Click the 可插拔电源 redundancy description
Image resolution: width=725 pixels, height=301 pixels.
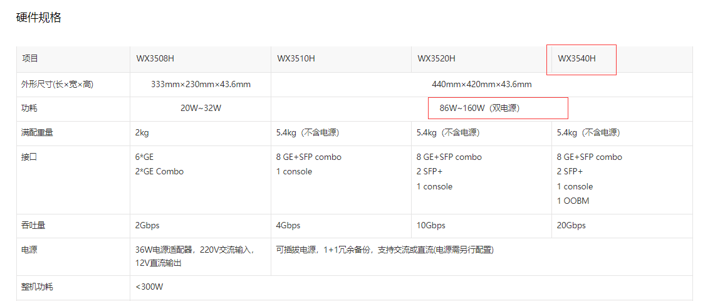click(x=385, y=250)
